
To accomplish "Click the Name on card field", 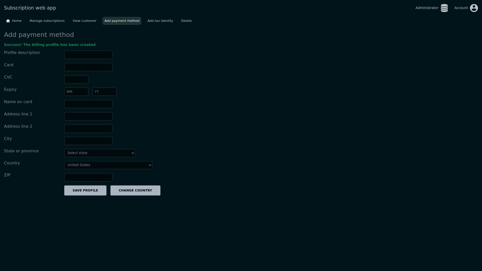I will 88,104.
